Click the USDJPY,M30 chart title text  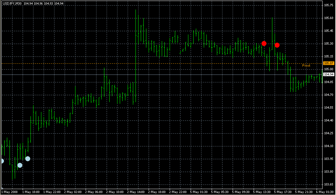[12, 3]
